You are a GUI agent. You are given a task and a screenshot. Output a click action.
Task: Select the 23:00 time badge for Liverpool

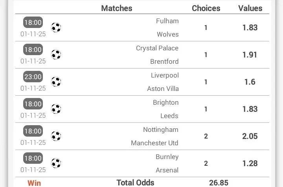[33, 77]
